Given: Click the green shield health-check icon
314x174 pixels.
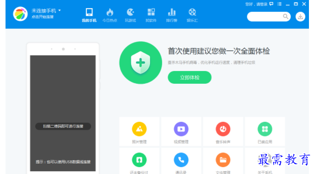Looking at the screenshot, I should point(141,63).
